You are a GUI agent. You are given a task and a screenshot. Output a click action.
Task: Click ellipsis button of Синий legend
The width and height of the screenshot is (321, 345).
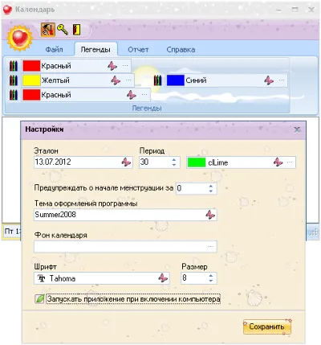pos(282,80)
